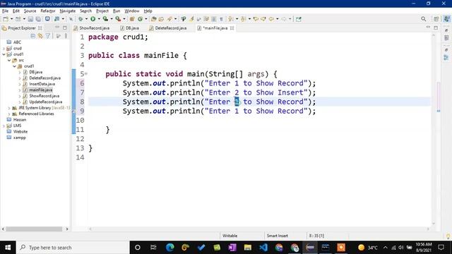The width and height of the screenshot is (452, 254).
Task: Maximize the Project Explorer panel
Action: pyautogui.click(x=64, y=28)
